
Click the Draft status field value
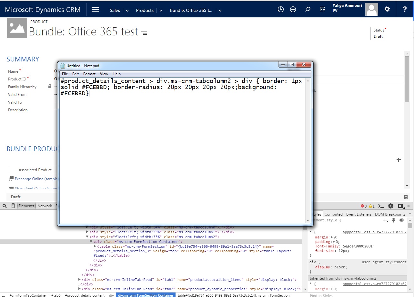tap(378, 36)
